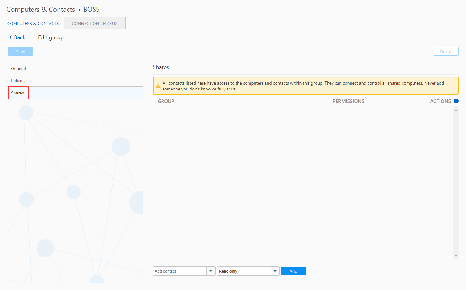The image size is (466, 290).
Task: Select the Computers & Contacts tab
Action: pos(33,23)
